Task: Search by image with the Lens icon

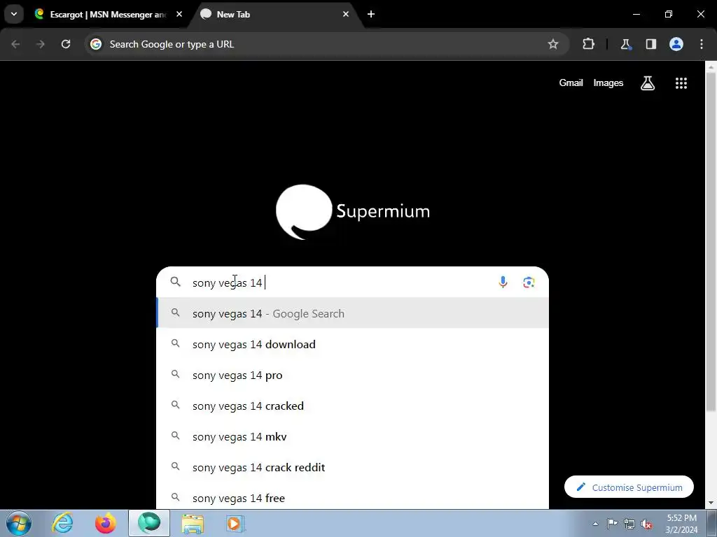Action: pyautogui.click(x=529, y=282)
